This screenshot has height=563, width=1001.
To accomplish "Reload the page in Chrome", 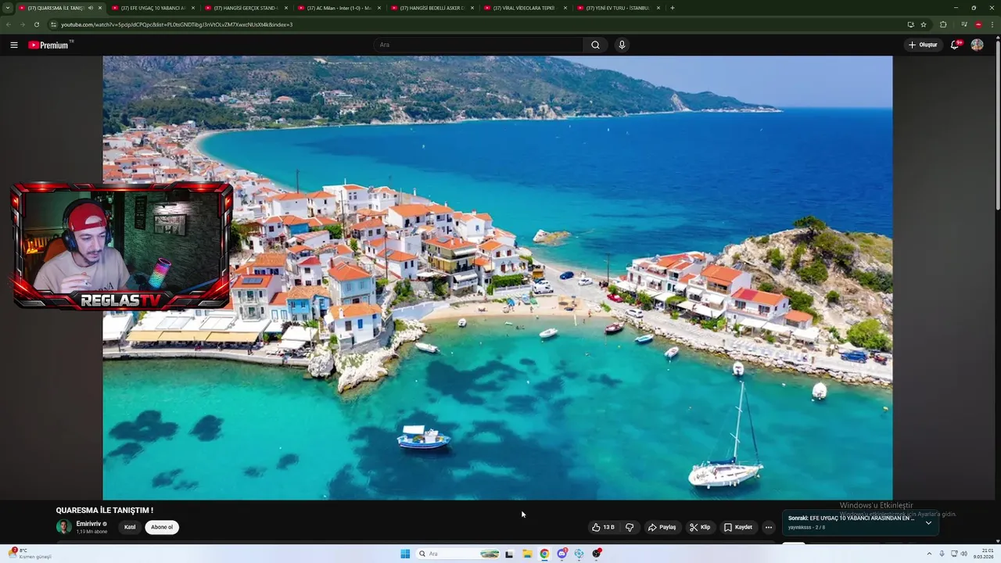I will click(x=37, y=24).
